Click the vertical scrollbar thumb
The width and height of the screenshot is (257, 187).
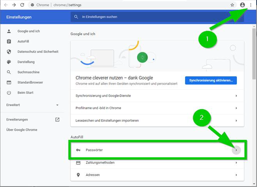(254, 54)
